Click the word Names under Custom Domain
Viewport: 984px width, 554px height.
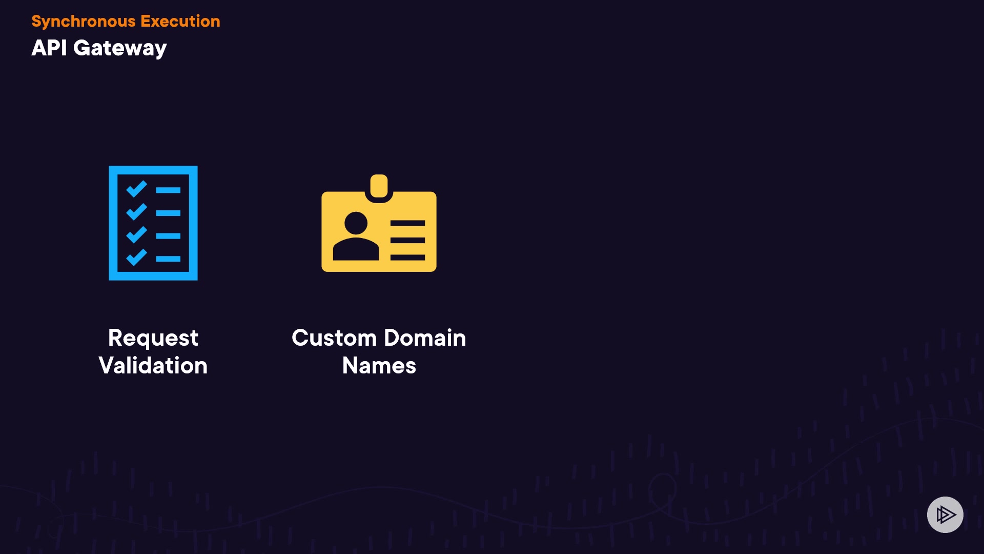[x=379, y=365]
